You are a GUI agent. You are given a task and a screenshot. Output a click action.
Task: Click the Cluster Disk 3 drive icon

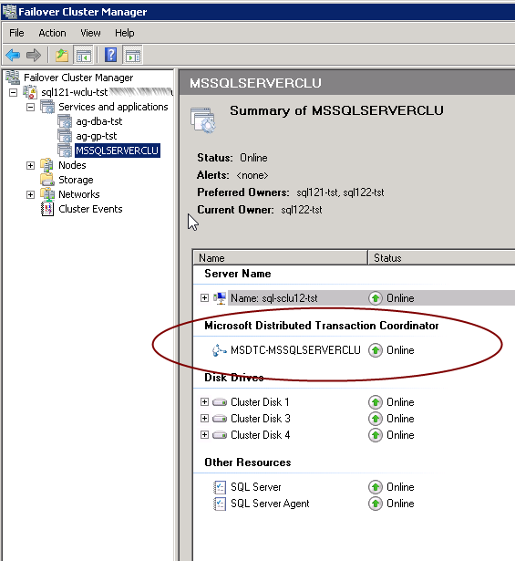click(220, 419)
